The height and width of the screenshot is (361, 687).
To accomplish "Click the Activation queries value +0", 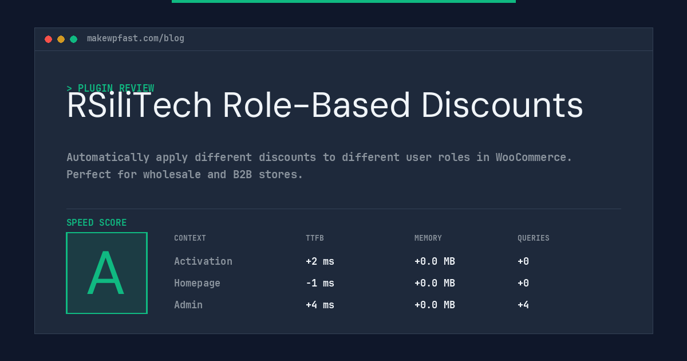I will pos(523,261).
